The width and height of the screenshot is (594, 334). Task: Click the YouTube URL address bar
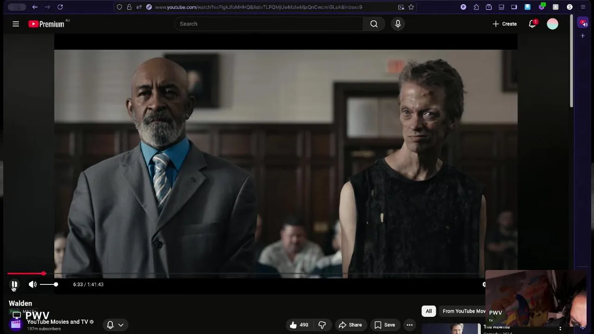(x=258, y=7)
